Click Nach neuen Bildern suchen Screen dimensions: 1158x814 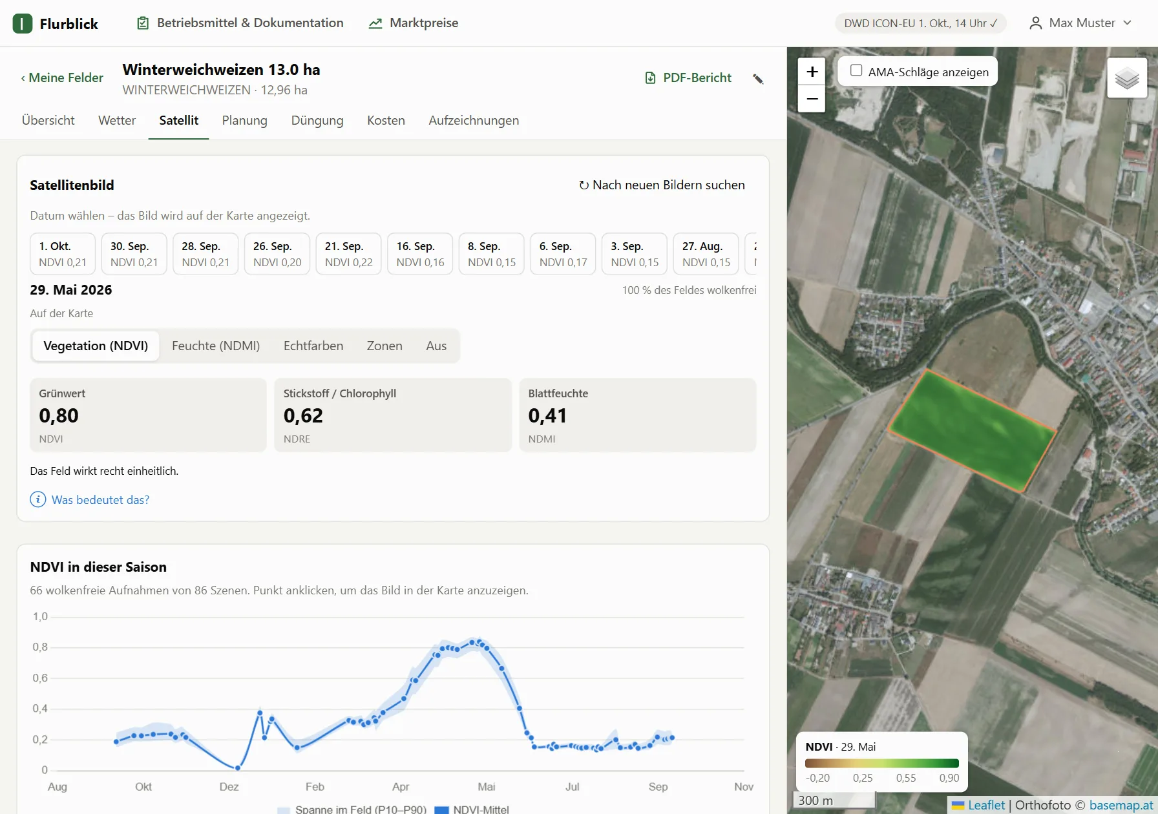click(x=661, y=185)
